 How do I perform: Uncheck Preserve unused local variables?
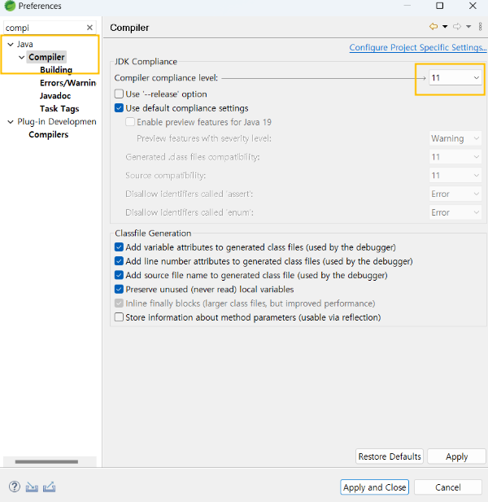pyautogui.click(x=119, y=290)
